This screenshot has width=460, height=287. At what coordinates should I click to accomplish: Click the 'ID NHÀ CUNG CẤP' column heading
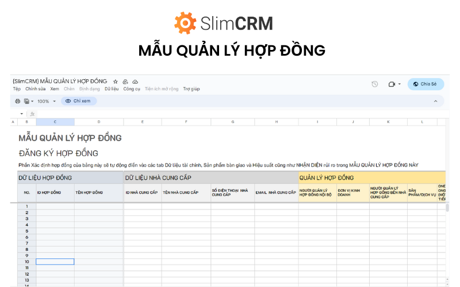(x=143, y=193)
